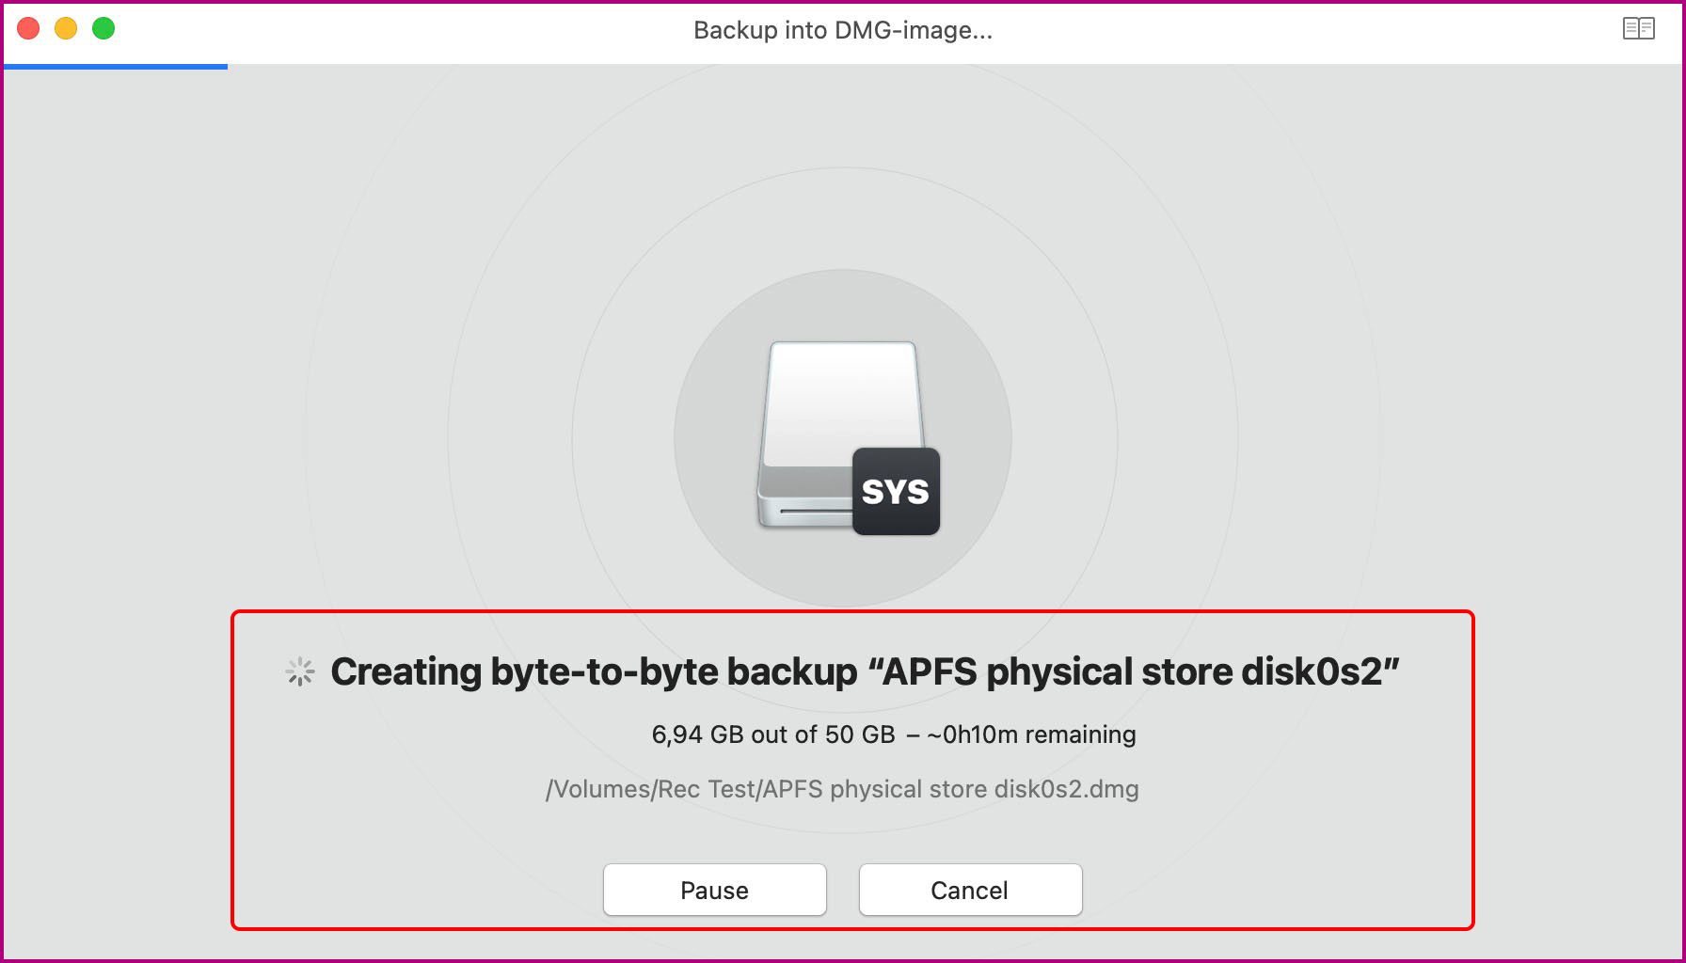This screenshot has width=1686, height=963.
Task: Select the dark SYS volume badge
Action: (x=895, y=491)
